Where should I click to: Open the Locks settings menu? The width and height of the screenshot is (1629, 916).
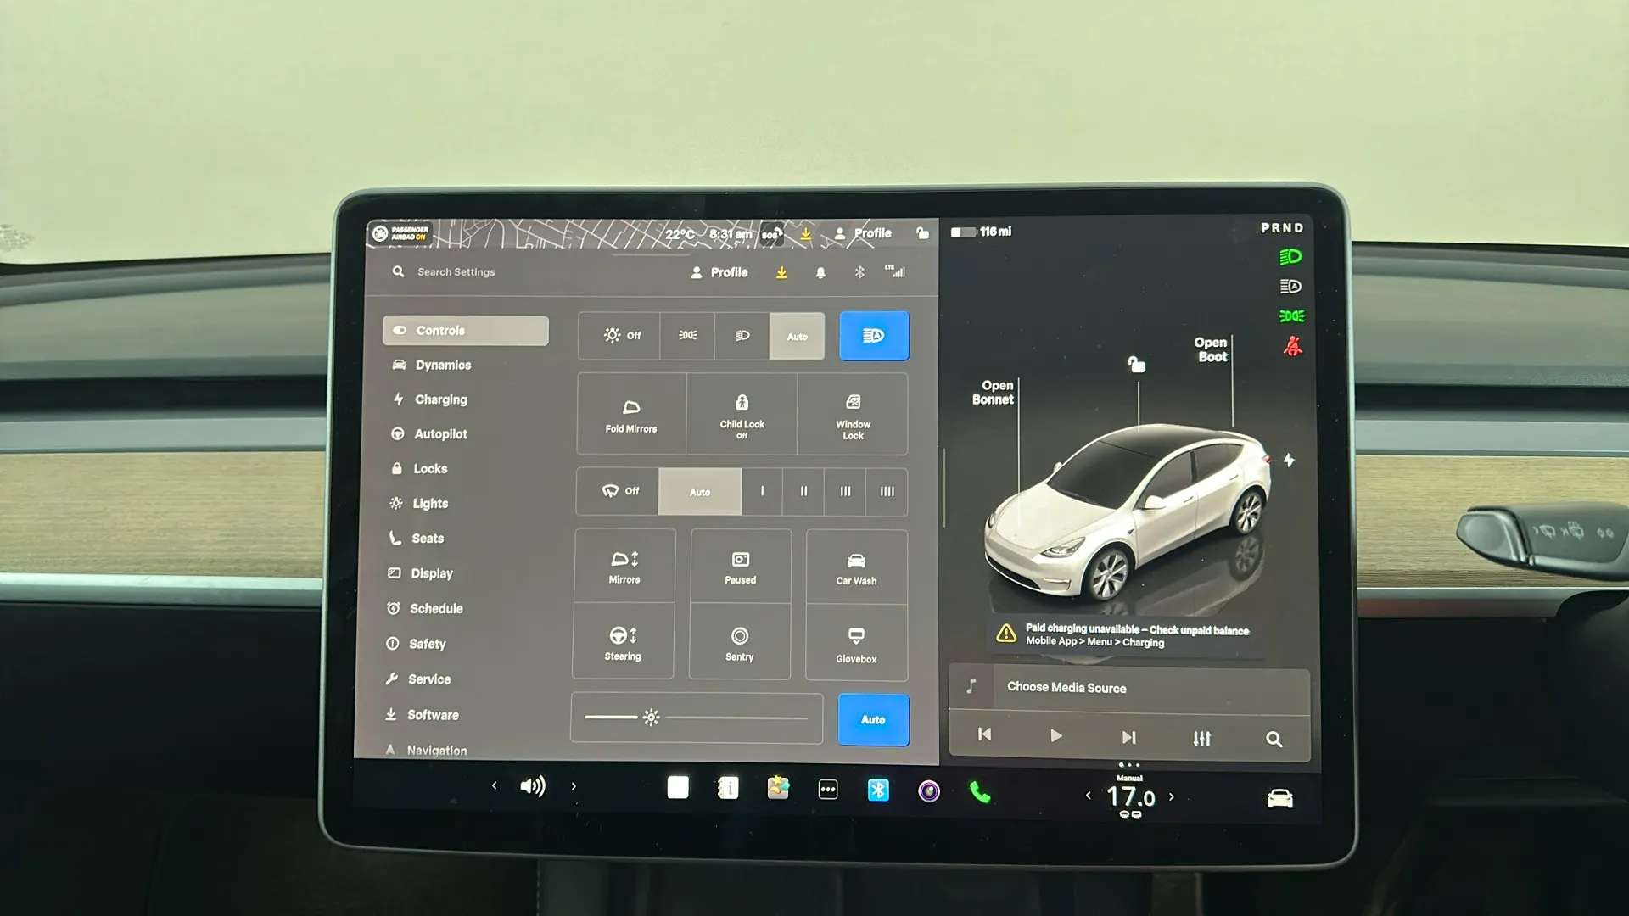coord(418,468)
